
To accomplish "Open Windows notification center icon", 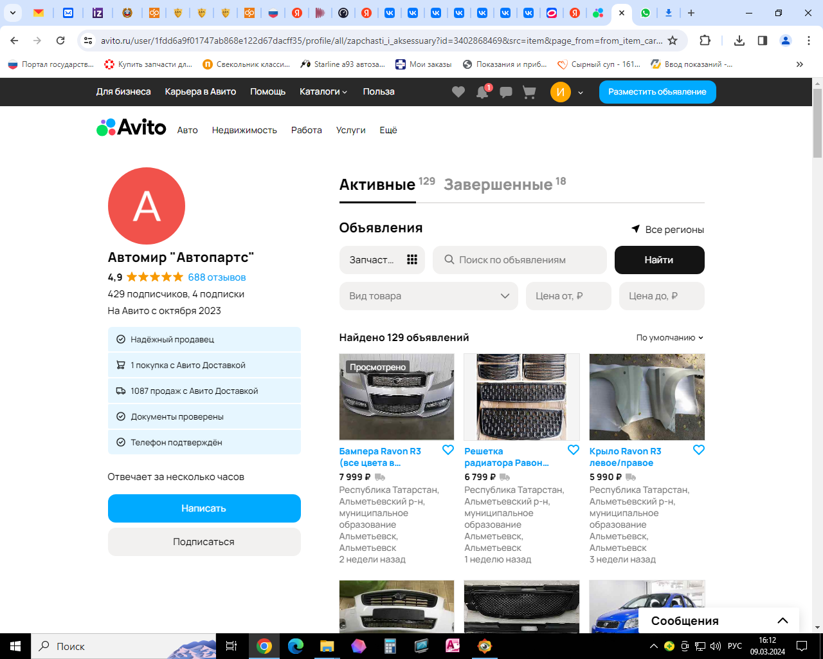I will [802, 646].
